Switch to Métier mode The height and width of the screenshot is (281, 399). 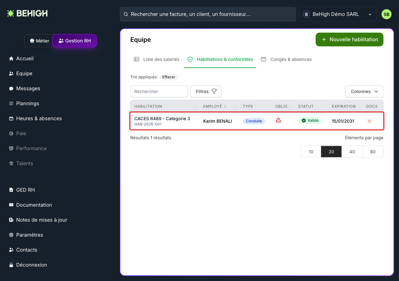click(x=39, y=41)
